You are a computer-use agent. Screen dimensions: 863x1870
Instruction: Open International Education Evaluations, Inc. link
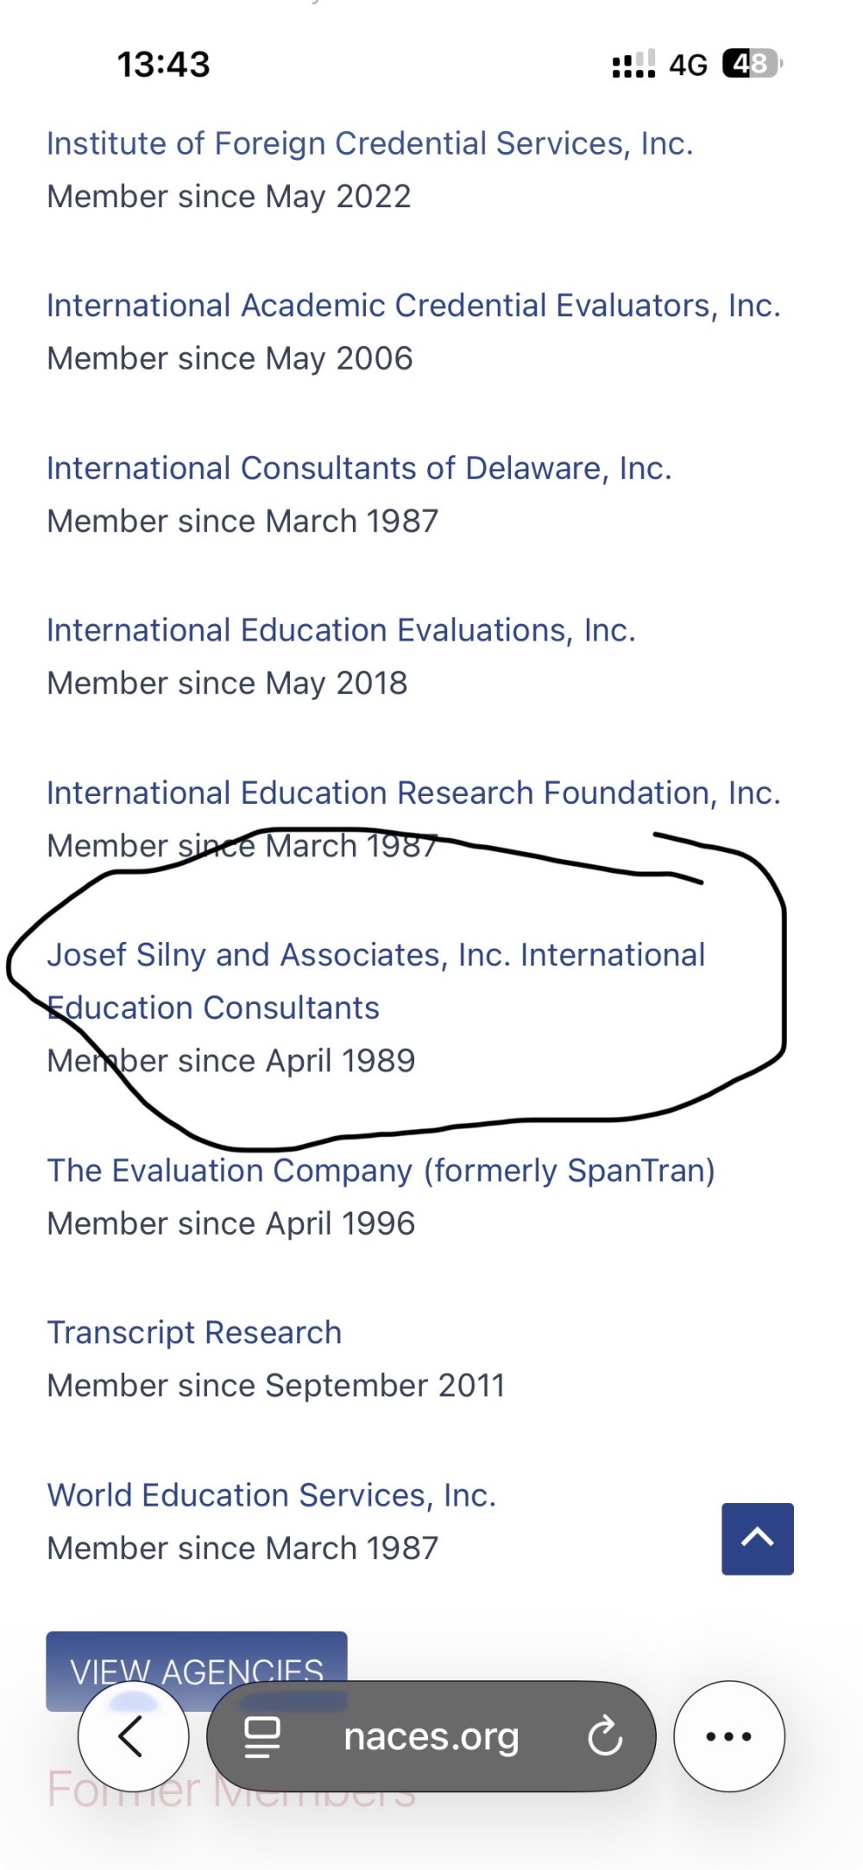click(341, 630)
